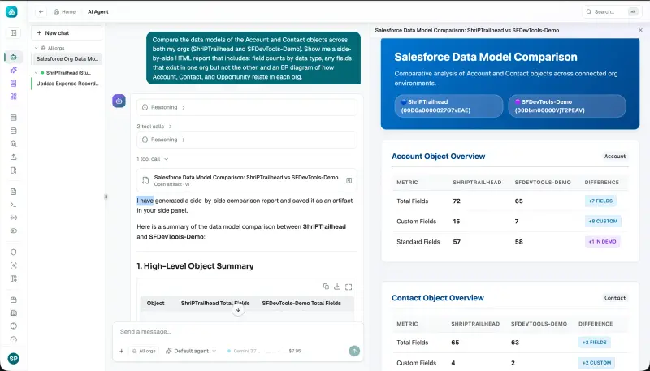Screen dimensions: 650x371
Task: Send the message with the arrow button
Action: tap(354, 351)
